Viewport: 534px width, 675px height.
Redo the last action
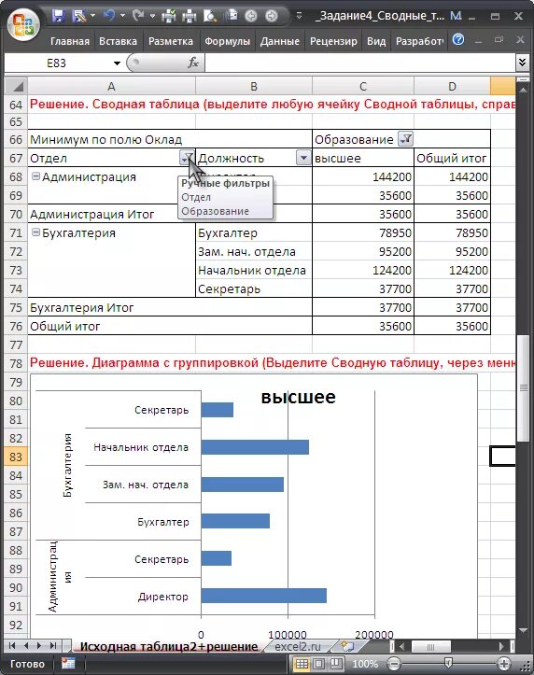pos(137,16)
